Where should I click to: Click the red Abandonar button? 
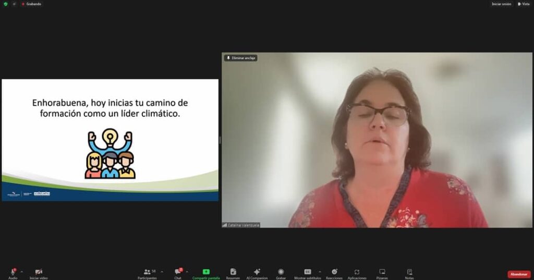(519, 274)
